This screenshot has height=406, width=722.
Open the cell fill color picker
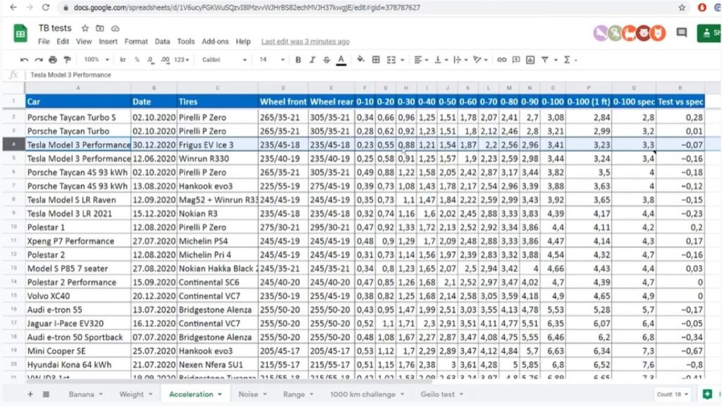(x=361, y=60)
